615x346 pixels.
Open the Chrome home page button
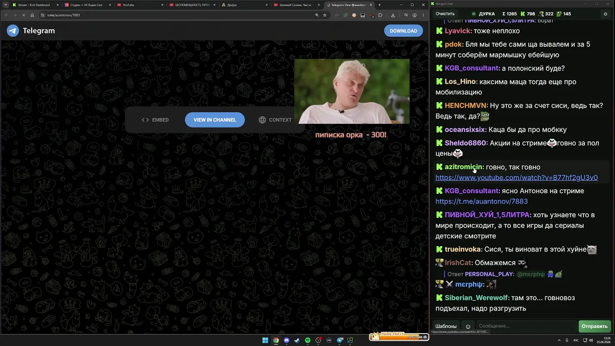click(x=32, y=15)
